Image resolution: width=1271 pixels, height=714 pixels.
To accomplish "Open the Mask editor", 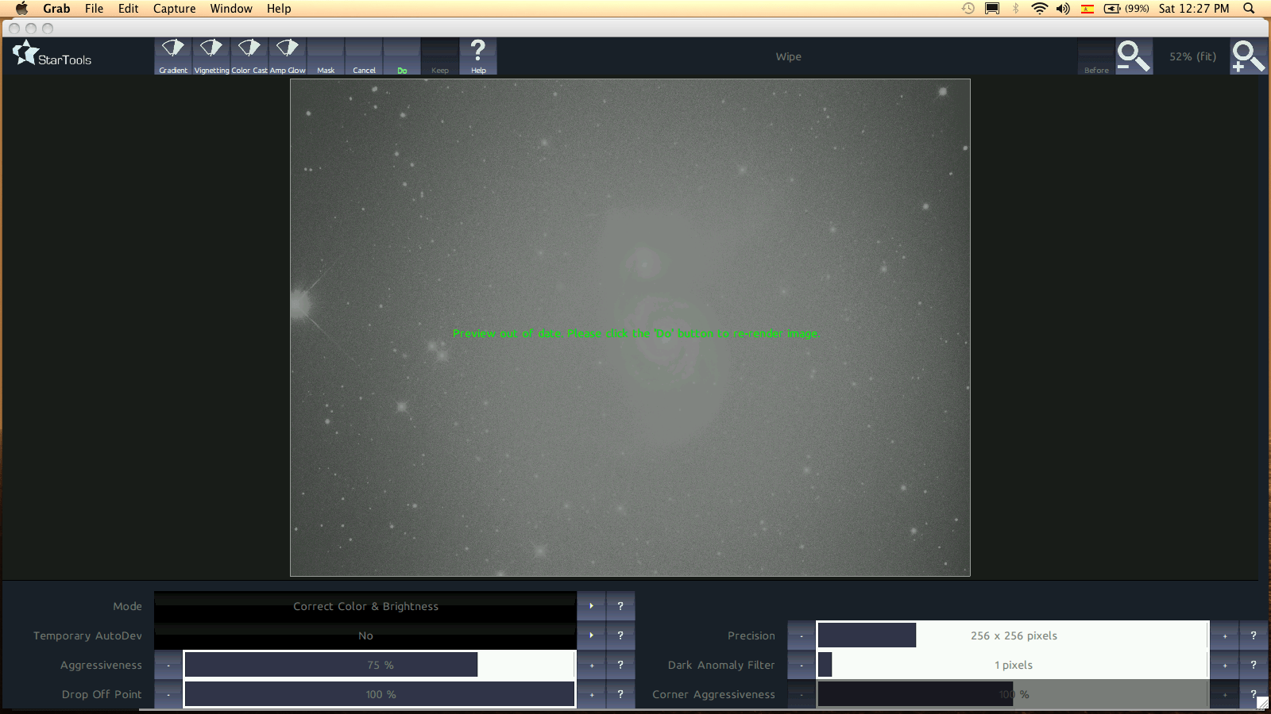I will click(x=326, y=57).
